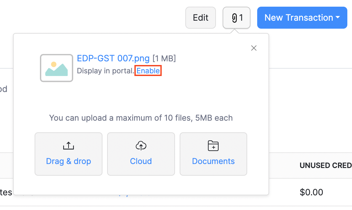Click the folder-plus Documents icon

point(213,146)
